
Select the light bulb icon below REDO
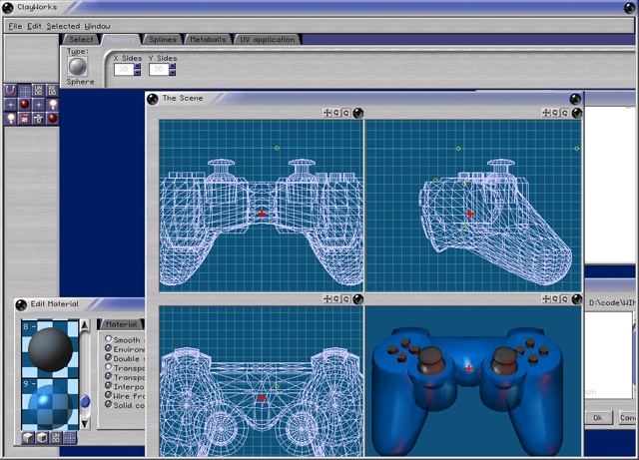click(x=52, y=105)
